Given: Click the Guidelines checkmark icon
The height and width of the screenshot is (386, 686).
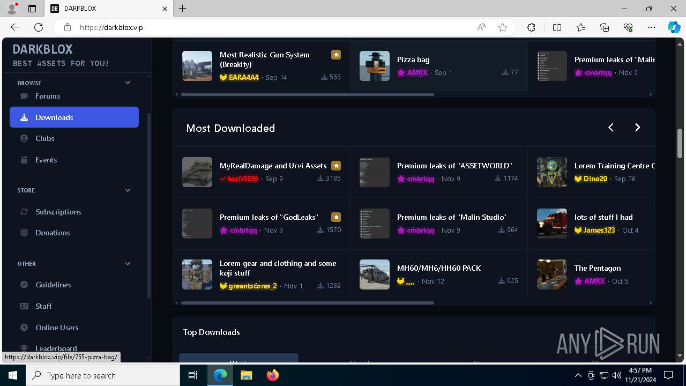Looking at the screenshot, I should [24, 285].
